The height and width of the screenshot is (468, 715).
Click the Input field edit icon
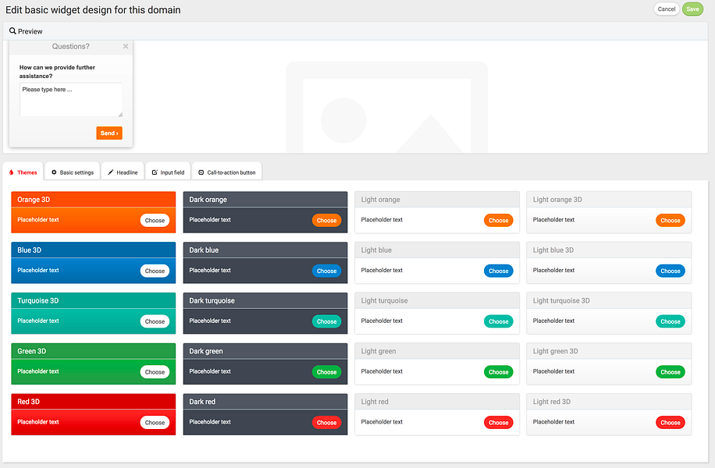point(155,172)
